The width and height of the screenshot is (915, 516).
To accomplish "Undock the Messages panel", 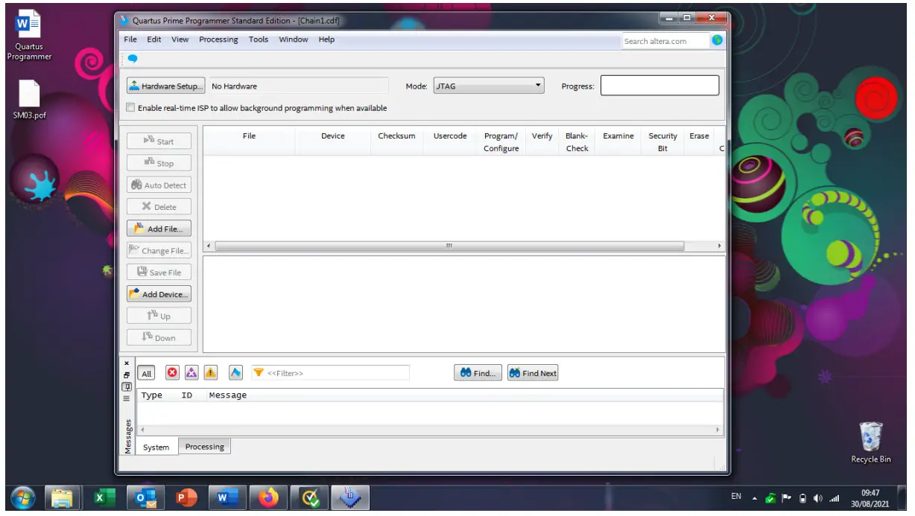I will point(127,375).
